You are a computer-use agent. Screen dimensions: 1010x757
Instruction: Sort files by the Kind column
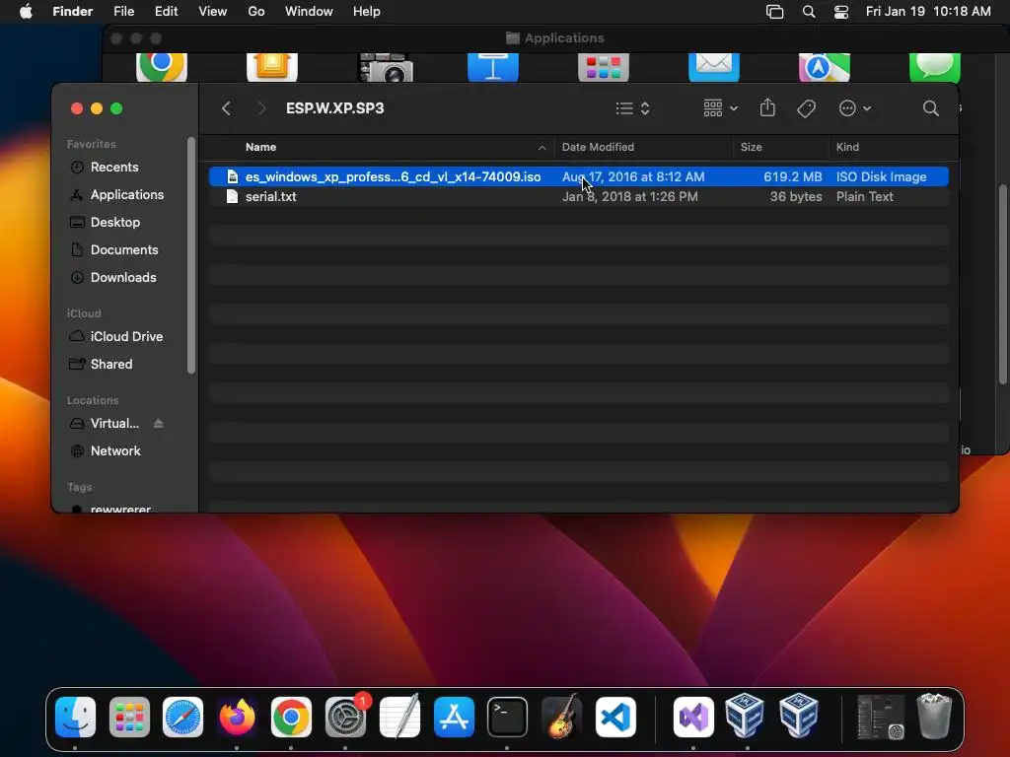click(x=847, y=147)
